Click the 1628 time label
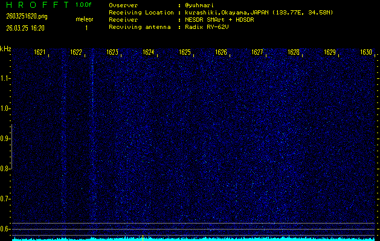The width and height of the screenshot is (380, 241). 294,52
